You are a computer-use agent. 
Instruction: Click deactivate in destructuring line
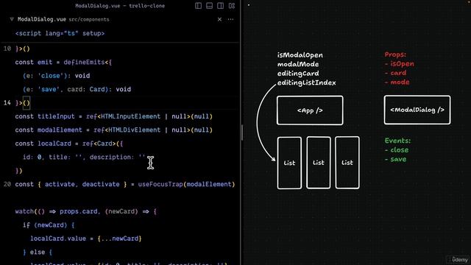101,184
